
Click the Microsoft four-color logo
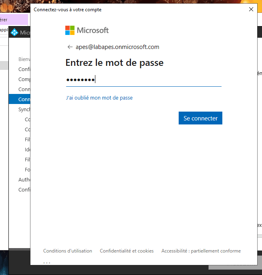[x=70, y=31]
